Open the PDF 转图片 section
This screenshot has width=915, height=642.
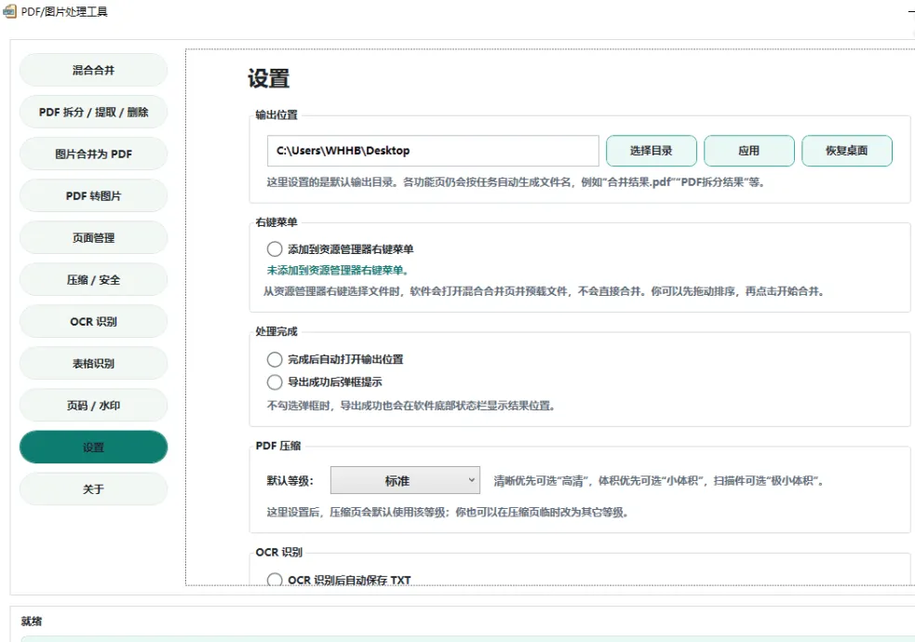pyautogui.click(x=93, y=196)
